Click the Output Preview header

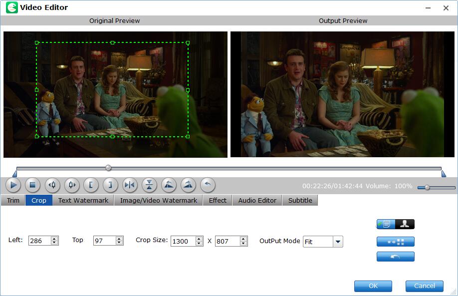(343, 21)
